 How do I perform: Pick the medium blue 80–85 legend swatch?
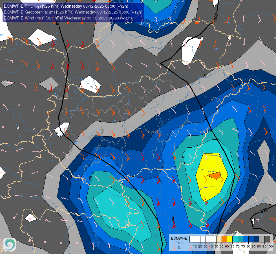click(251, 239)
